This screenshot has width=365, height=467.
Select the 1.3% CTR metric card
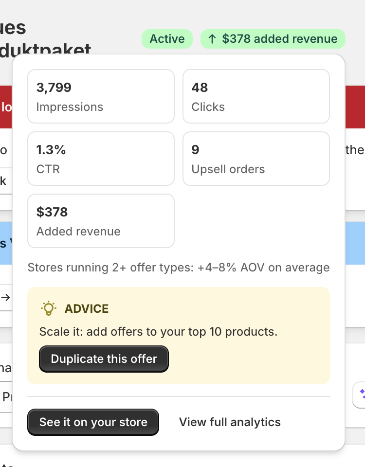pos(101,159)
